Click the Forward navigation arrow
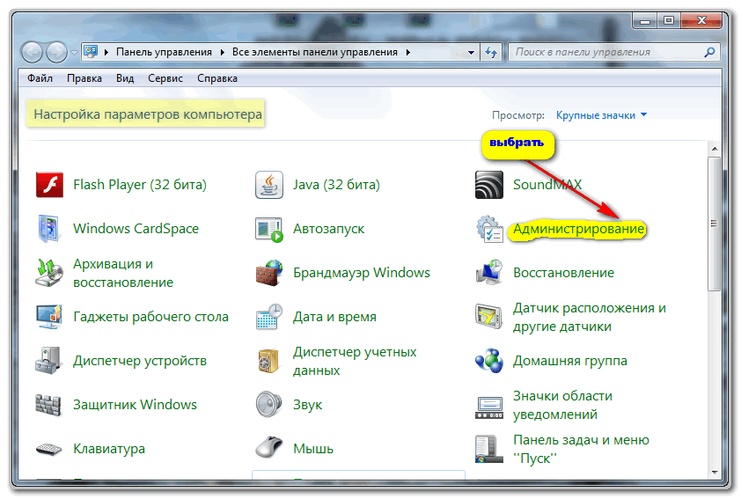 point(56,52)
